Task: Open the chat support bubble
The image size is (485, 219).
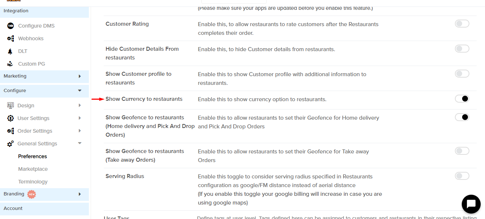Action: pyautogui.click(x=471, y=204)
